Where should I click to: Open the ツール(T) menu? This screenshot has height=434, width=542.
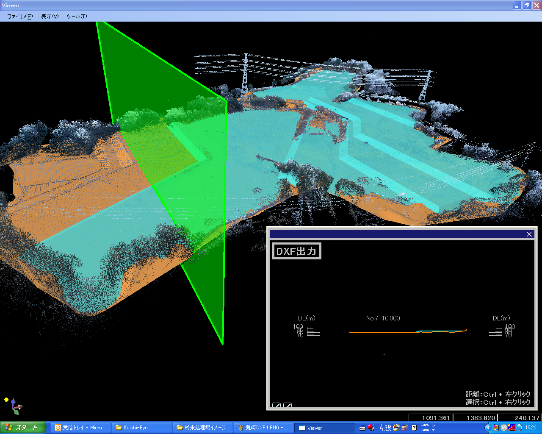76,17
